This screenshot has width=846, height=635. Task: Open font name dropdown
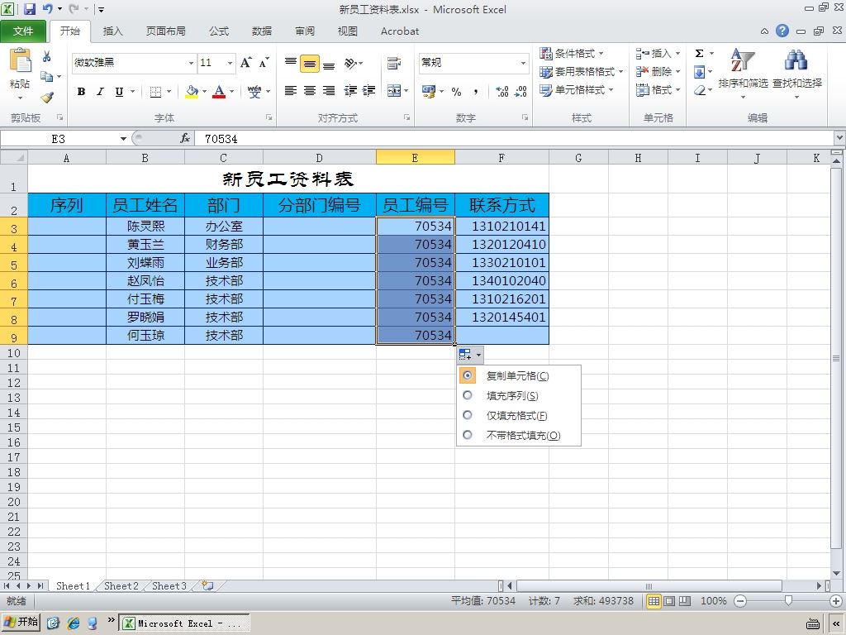191,63
